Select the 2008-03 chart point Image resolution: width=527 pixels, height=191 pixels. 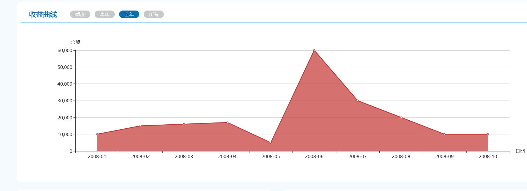[184, 124]
